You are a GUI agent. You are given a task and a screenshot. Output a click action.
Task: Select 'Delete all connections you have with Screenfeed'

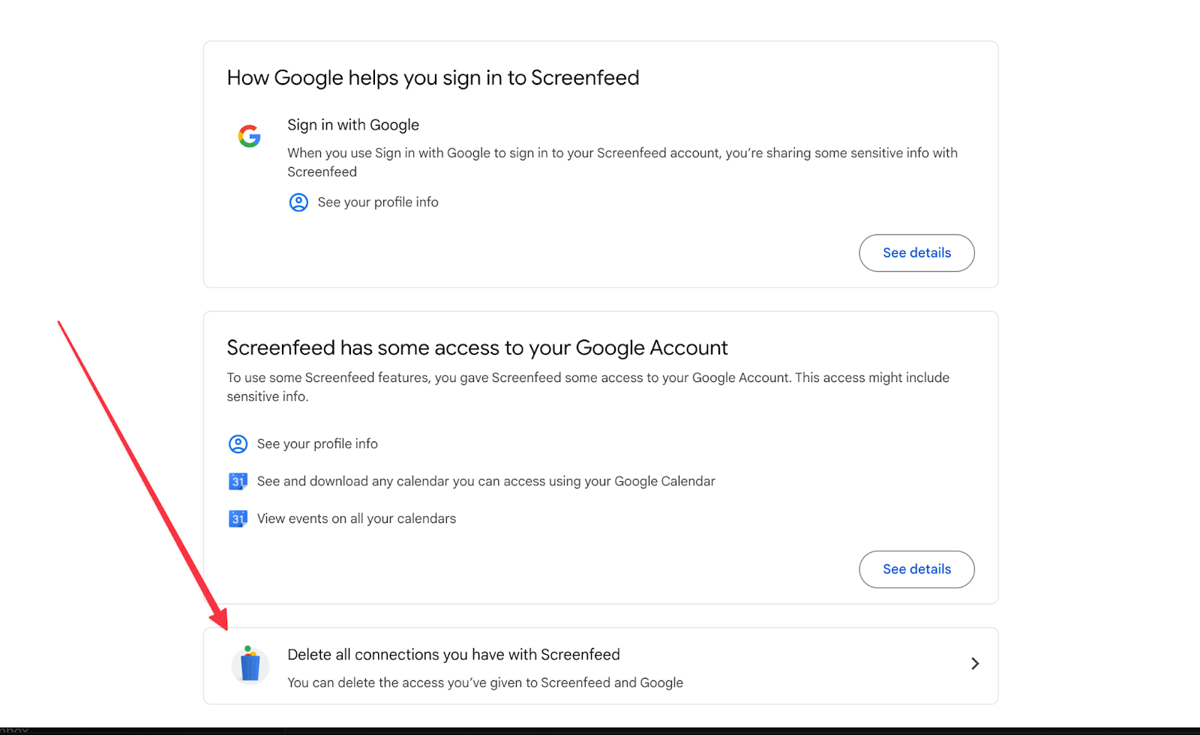click(x=454, y=655)
